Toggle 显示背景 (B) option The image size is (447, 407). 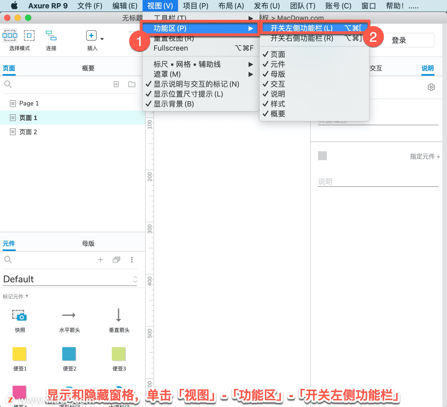coord(201,104)
